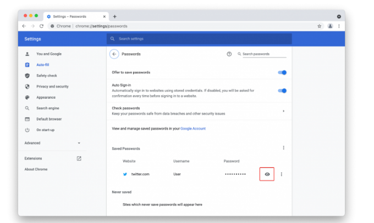Image resolution: width=374 pixels, height=223 pixels.
Task: Click the clipboard icon beside Auto-fill
Action: click(27, 65)
